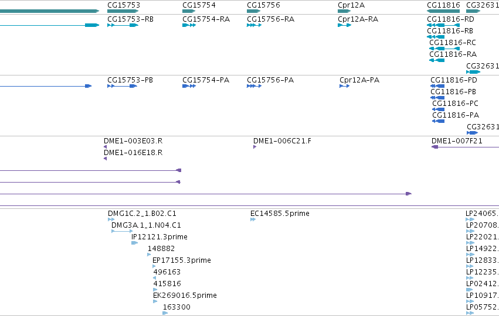Screen dimensions: 499x316
Task: Select the DME1-007F21 feature label
Action: pos(457,140)
